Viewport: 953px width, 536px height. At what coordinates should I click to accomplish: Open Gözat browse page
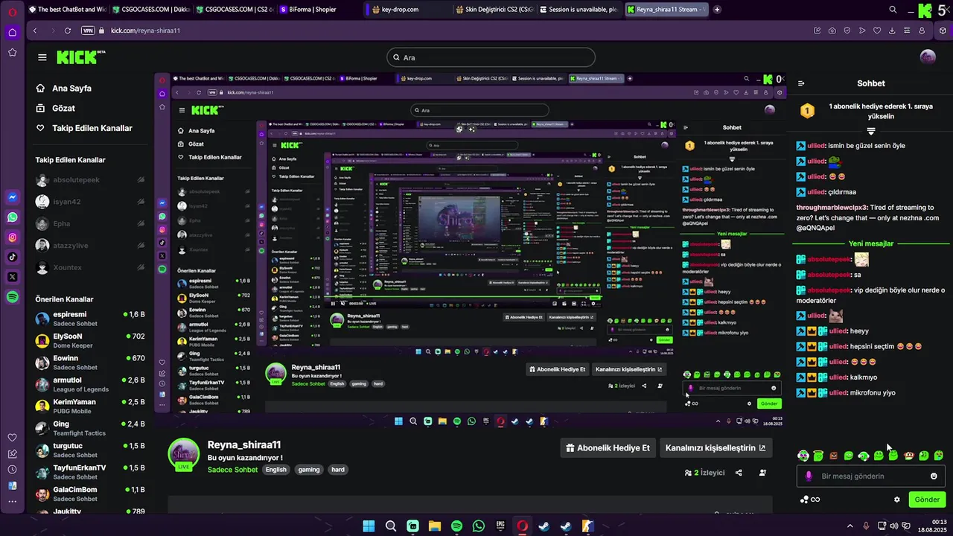tap(55, 108)
